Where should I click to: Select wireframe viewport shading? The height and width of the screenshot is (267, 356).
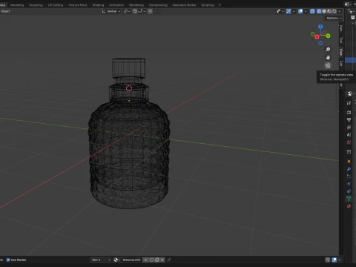pyautogui.click(x=319, y=11)
